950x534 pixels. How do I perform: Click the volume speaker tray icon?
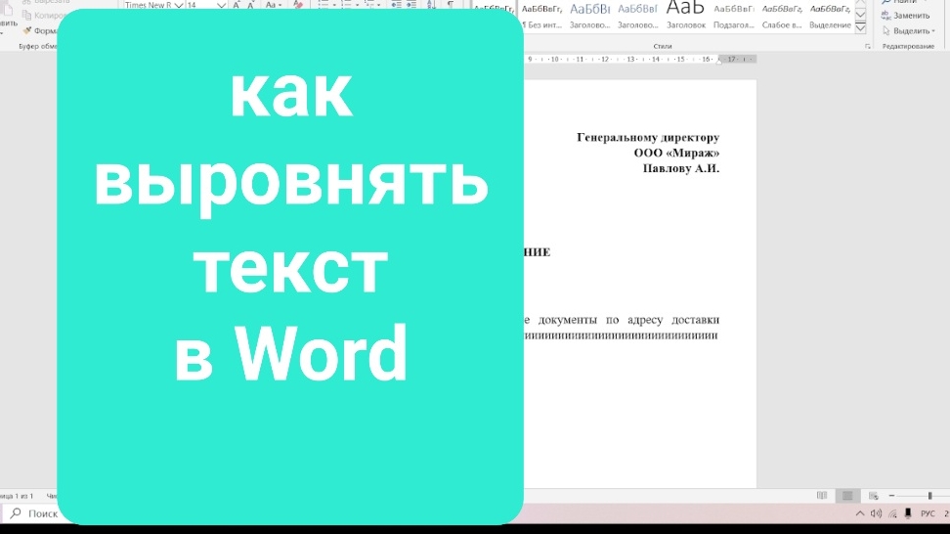(876, 513)
